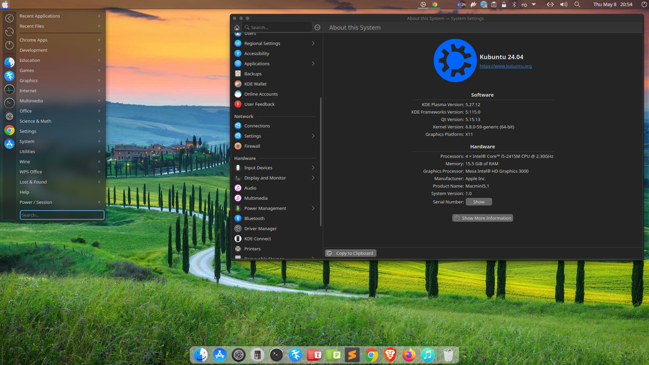This screenshot has height=365, width=649.
Task: Open Online Accounts settings
Action: [x=276, y=94]
